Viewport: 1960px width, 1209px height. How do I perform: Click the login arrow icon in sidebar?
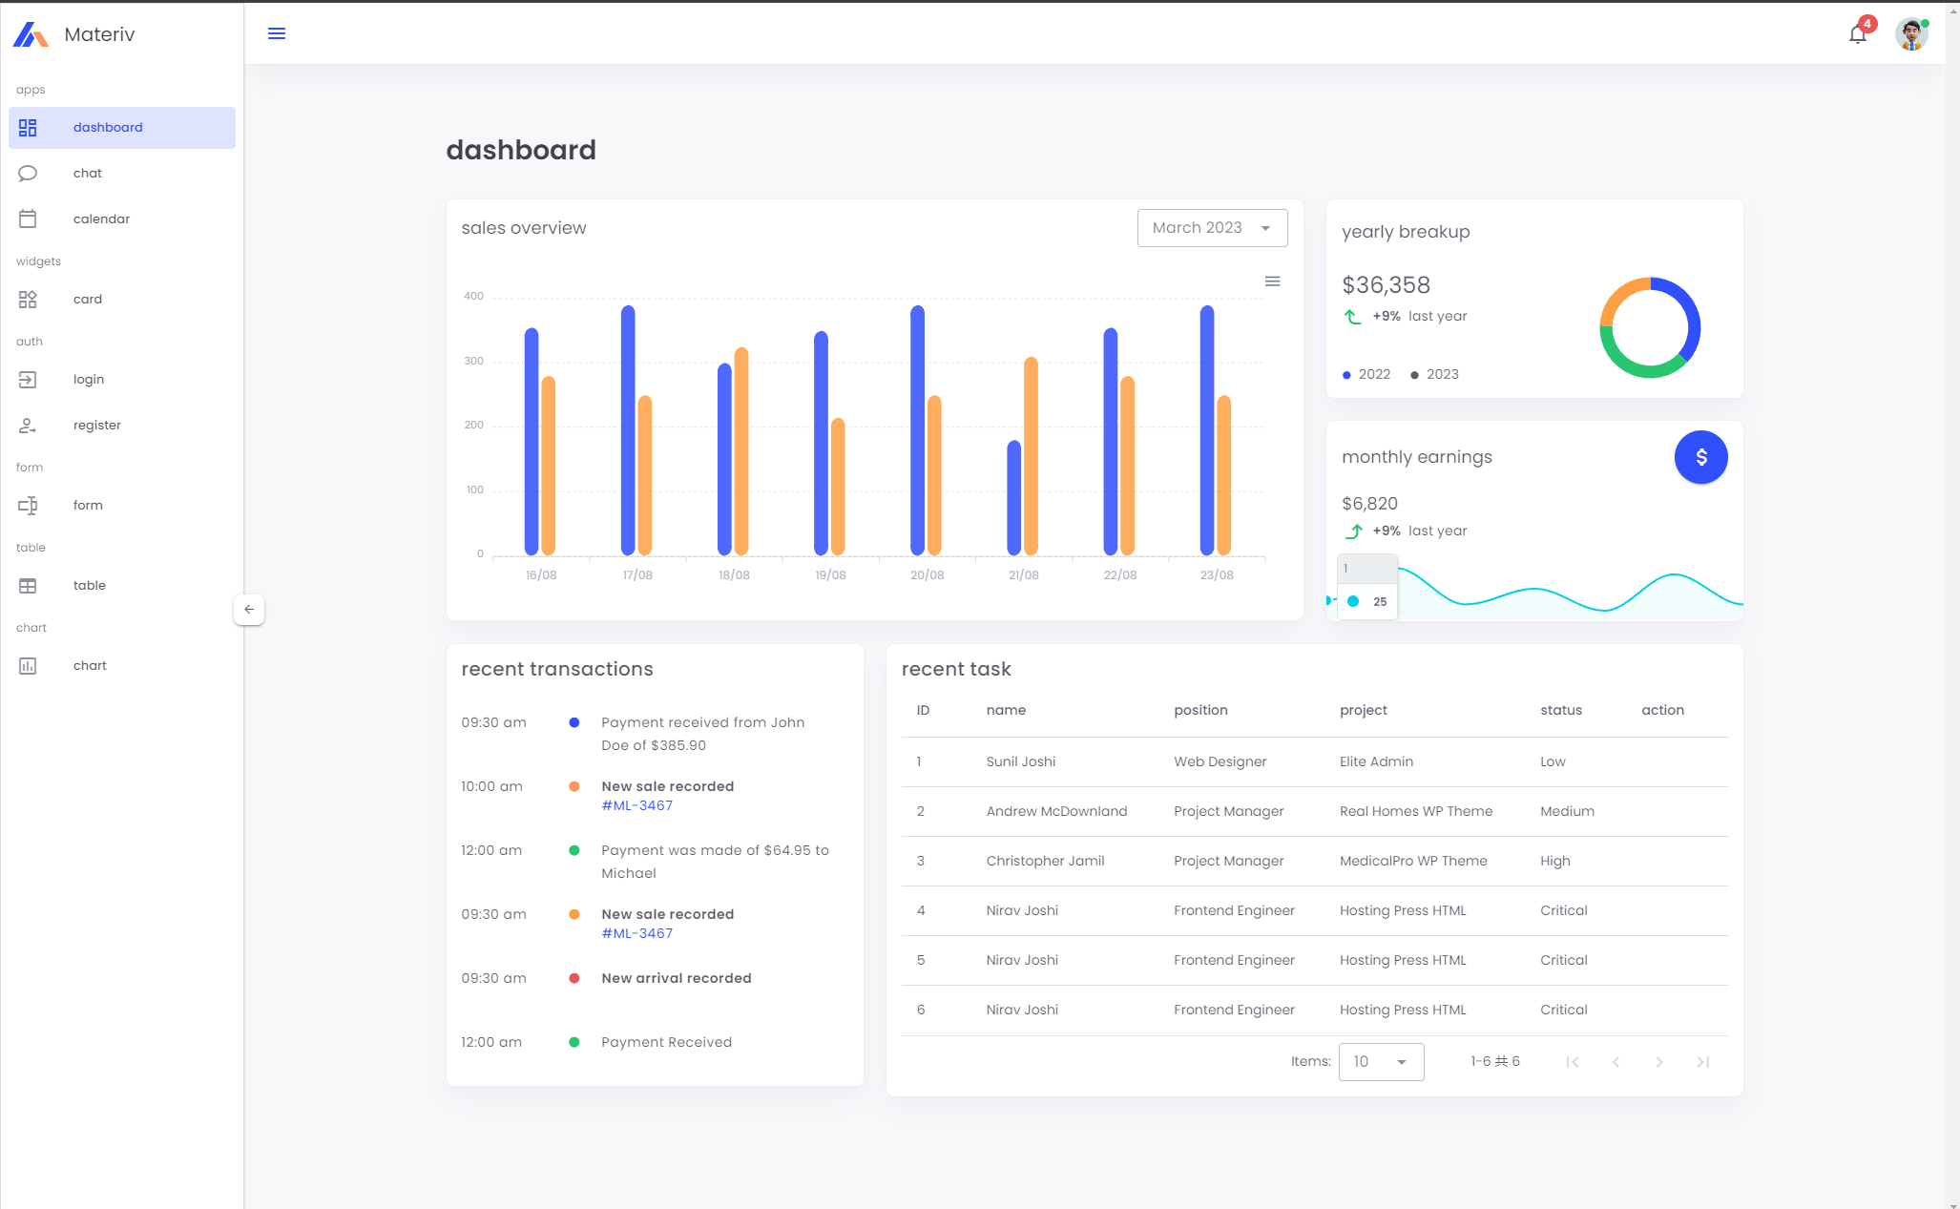coord(28,379)
